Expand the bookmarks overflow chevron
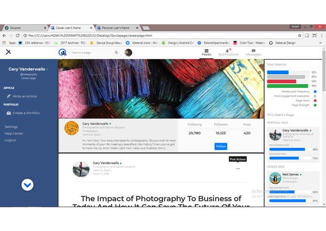 320,43
